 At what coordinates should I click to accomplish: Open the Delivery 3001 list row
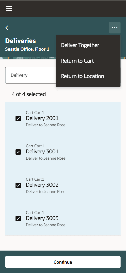pyautogui.click(x=63, y=152)
